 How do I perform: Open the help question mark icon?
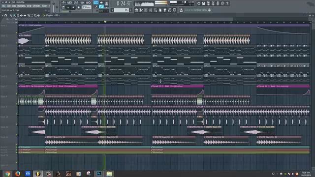227,3
